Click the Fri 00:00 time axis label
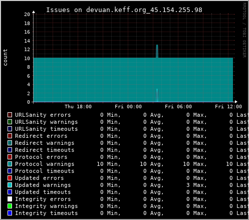 click(x=128, y=107)
